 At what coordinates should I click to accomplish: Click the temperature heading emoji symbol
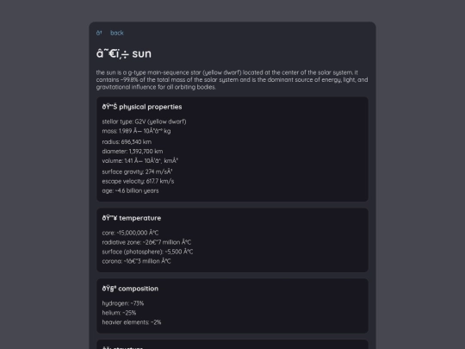(x=109, y=218)
